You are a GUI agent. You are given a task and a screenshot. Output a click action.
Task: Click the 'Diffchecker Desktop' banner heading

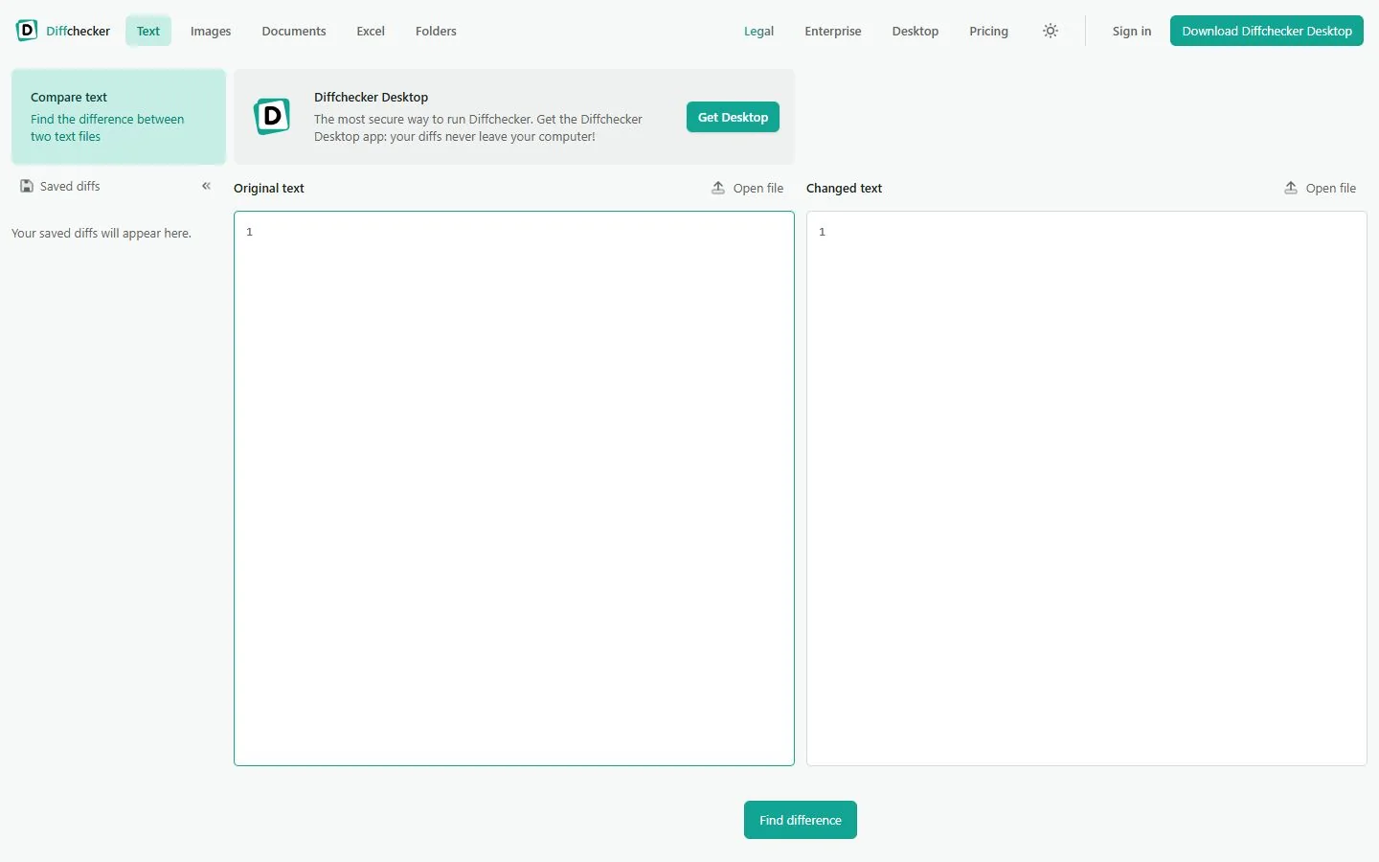coord(371,97)
